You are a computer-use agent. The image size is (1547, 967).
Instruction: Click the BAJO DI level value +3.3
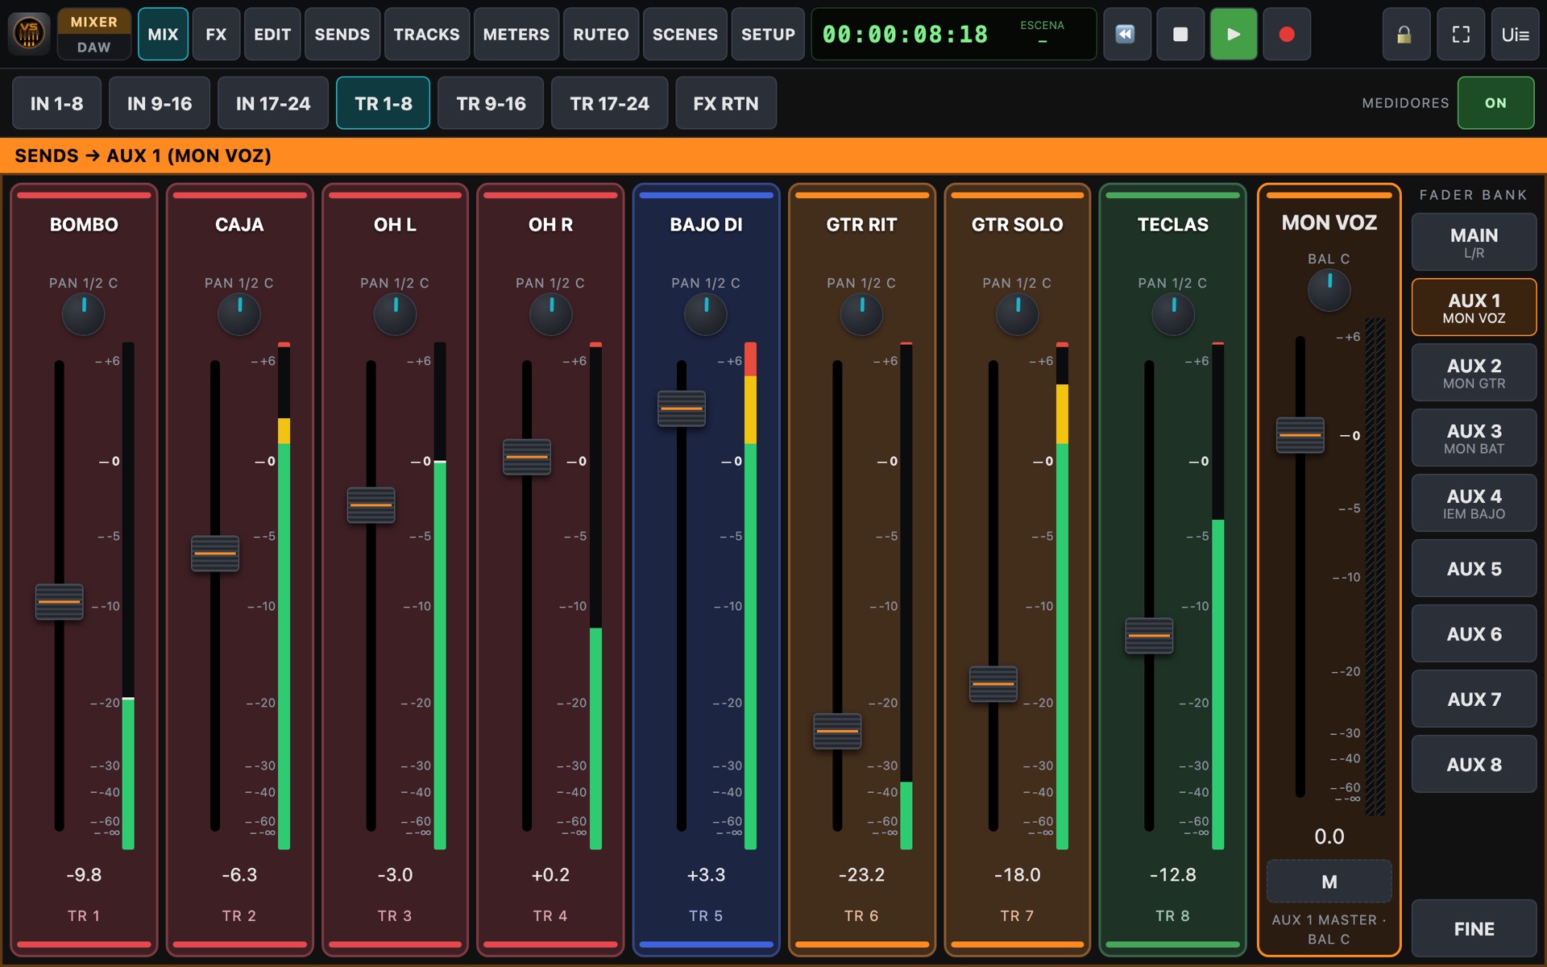pyautogui.click(x=706, y=874)
